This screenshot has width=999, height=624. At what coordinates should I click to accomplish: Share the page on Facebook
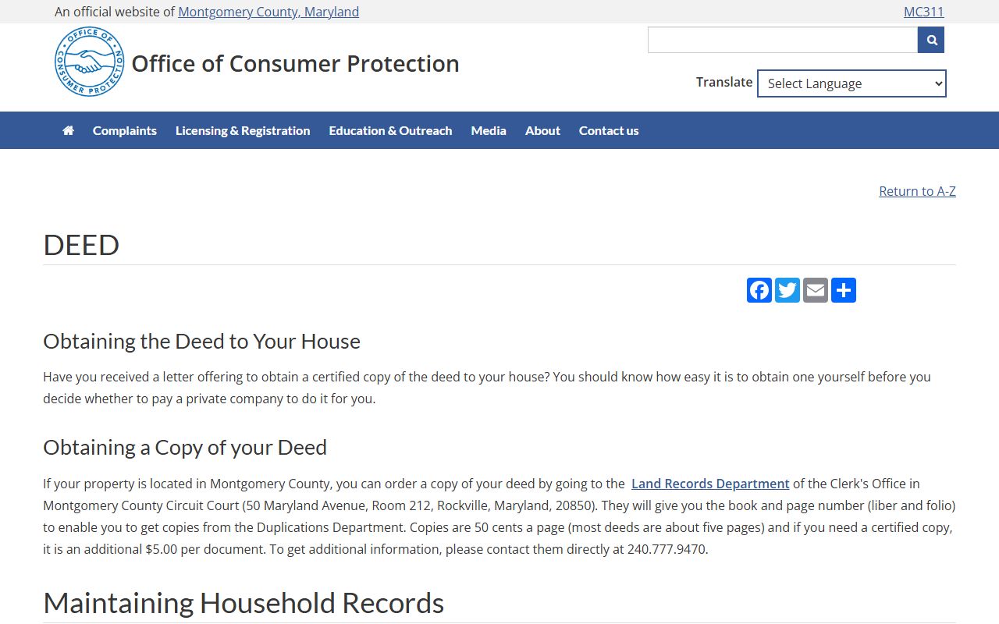coord(759,290)
